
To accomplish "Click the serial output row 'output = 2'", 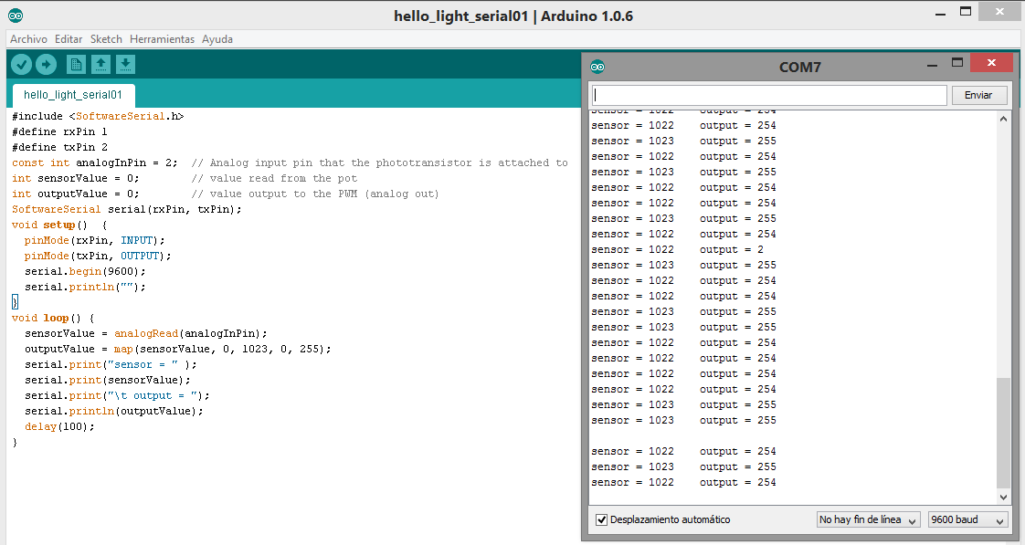I will coord(677,249).
